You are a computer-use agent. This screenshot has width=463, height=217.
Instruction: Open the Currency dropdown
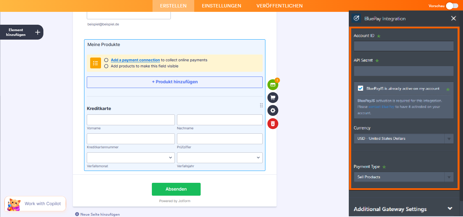[403, 138]
